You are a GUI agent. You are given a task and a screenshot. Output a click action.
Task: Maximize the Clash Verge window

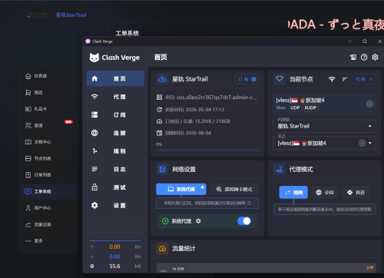(365, 41)
